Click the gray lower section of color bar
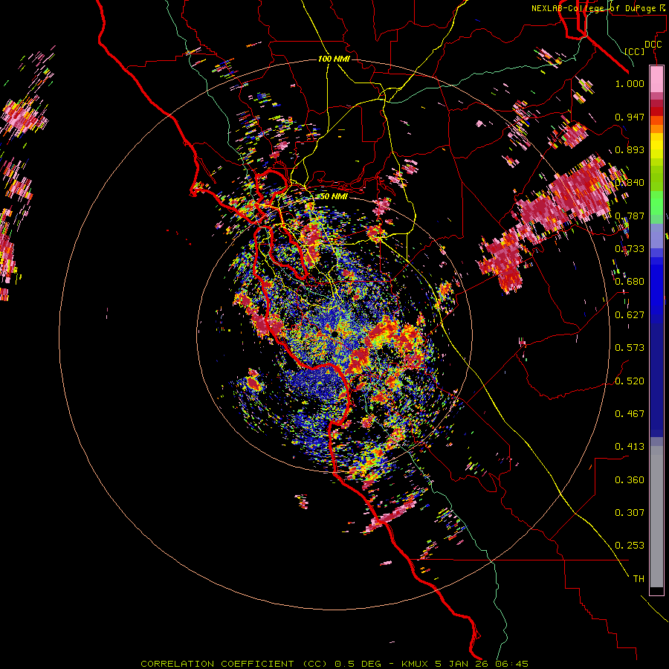 (x=656, y=517)
